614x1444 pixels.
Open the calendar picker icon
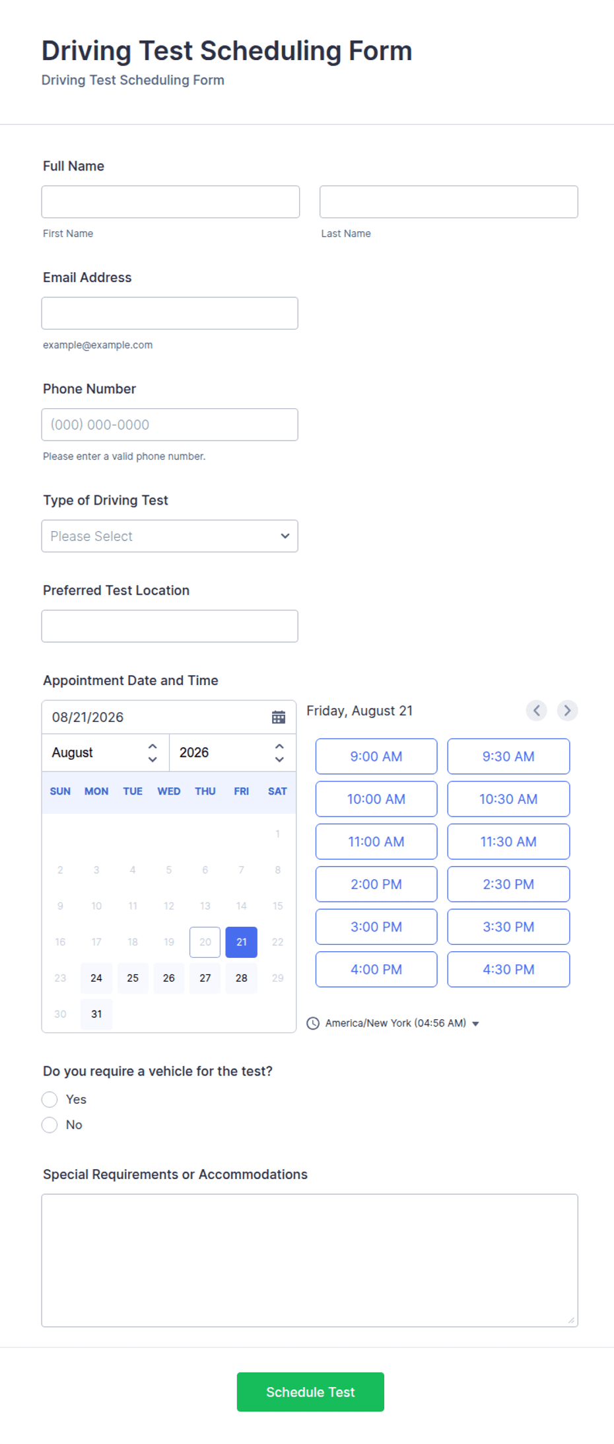click(x=279, y=717)
